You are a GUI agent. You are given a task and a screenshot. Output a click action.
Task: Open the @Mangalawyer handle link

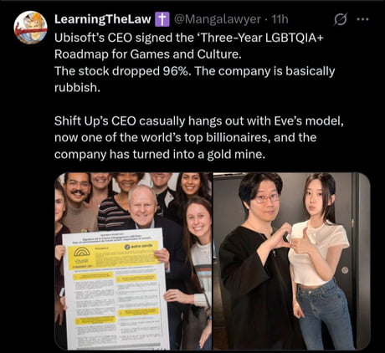pyautogui.click(x=218, y=19)
